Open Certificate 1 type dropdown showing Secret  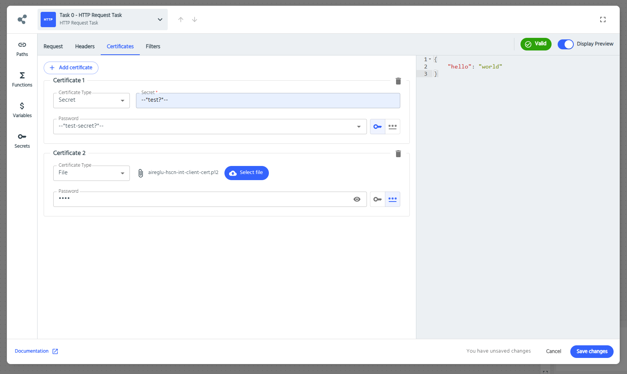[x=92, y=101]
